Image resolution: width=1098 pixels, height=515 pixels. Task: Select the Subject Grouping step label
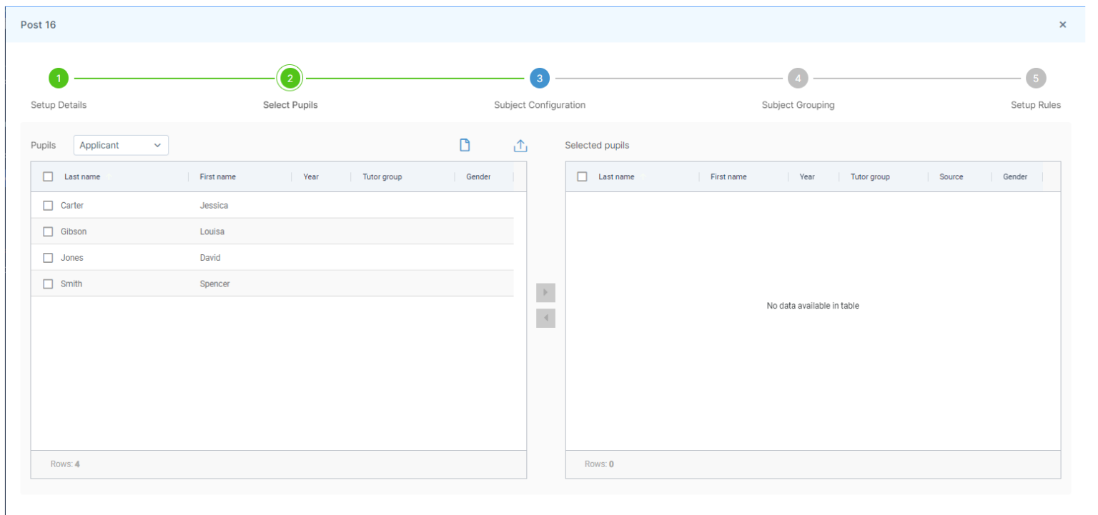pyautogui.click(x=798, y=104)
